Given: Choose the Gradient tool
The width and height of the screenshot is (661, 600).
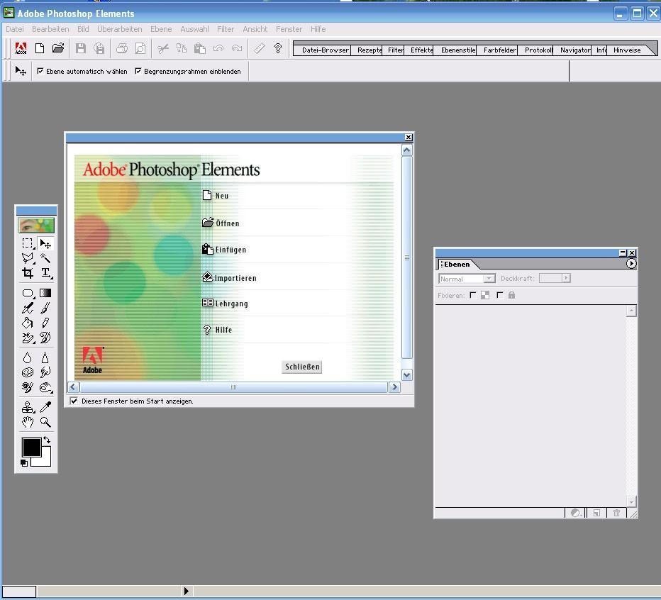Looking at the screenshot, I should point(45,293).
